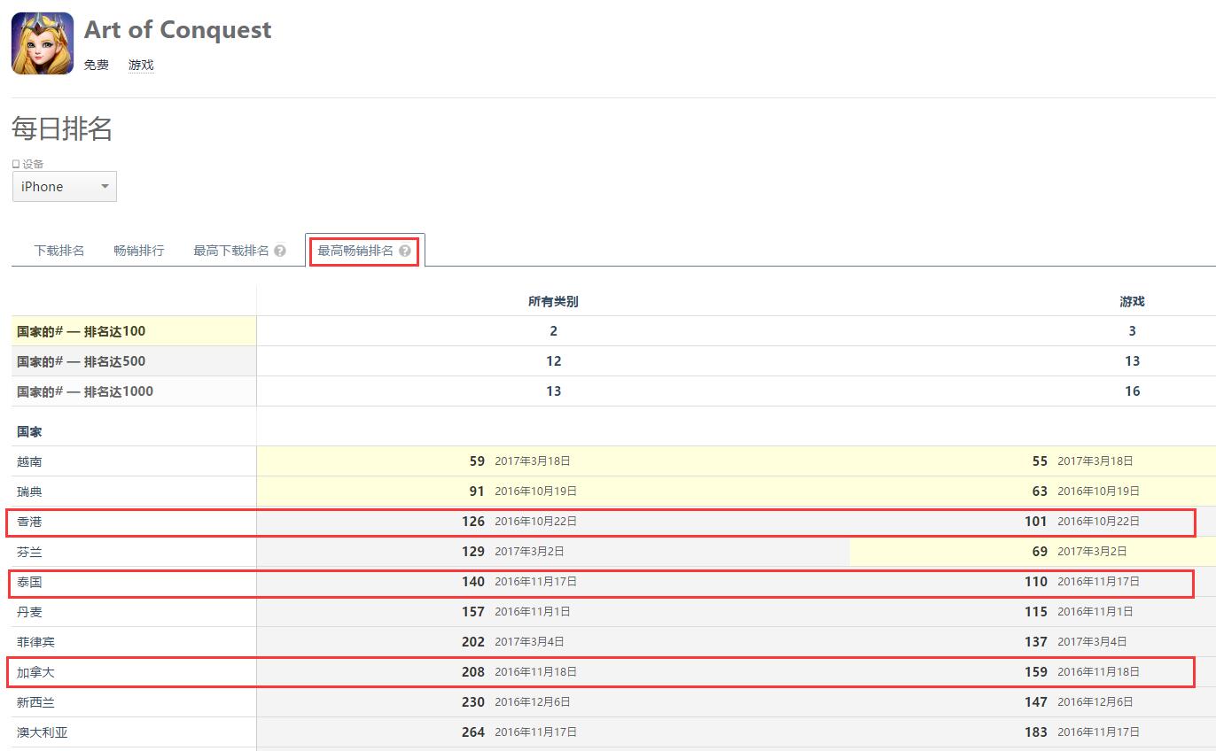Image resolution: width=1216 pixels, height=751 pixels.
Task: Open the 泰国 country entry
Action: [x=29, y=582]
